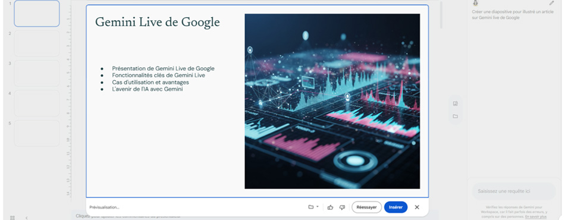Edit the prompt with pencil icon

(x=552, y=3)
